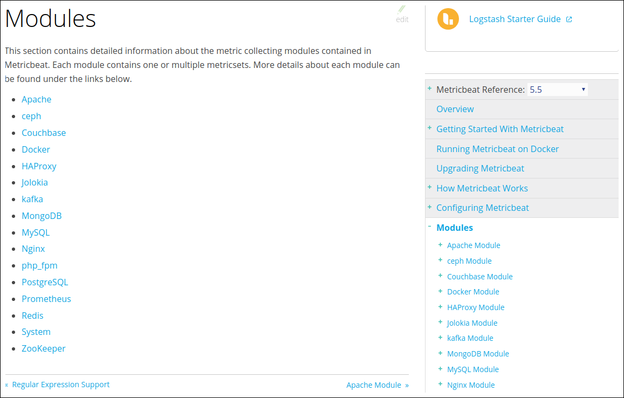Open Running Metricbeat on Docker
The height and width of the screenshot is (398, 624).
coord(497,149)
